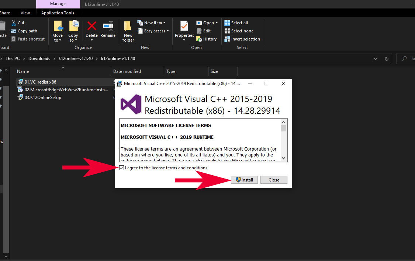The height and width of the screenshot is (261, 415).
Task: Open the Application Tools tab
Action: click(x=58, y=13)
